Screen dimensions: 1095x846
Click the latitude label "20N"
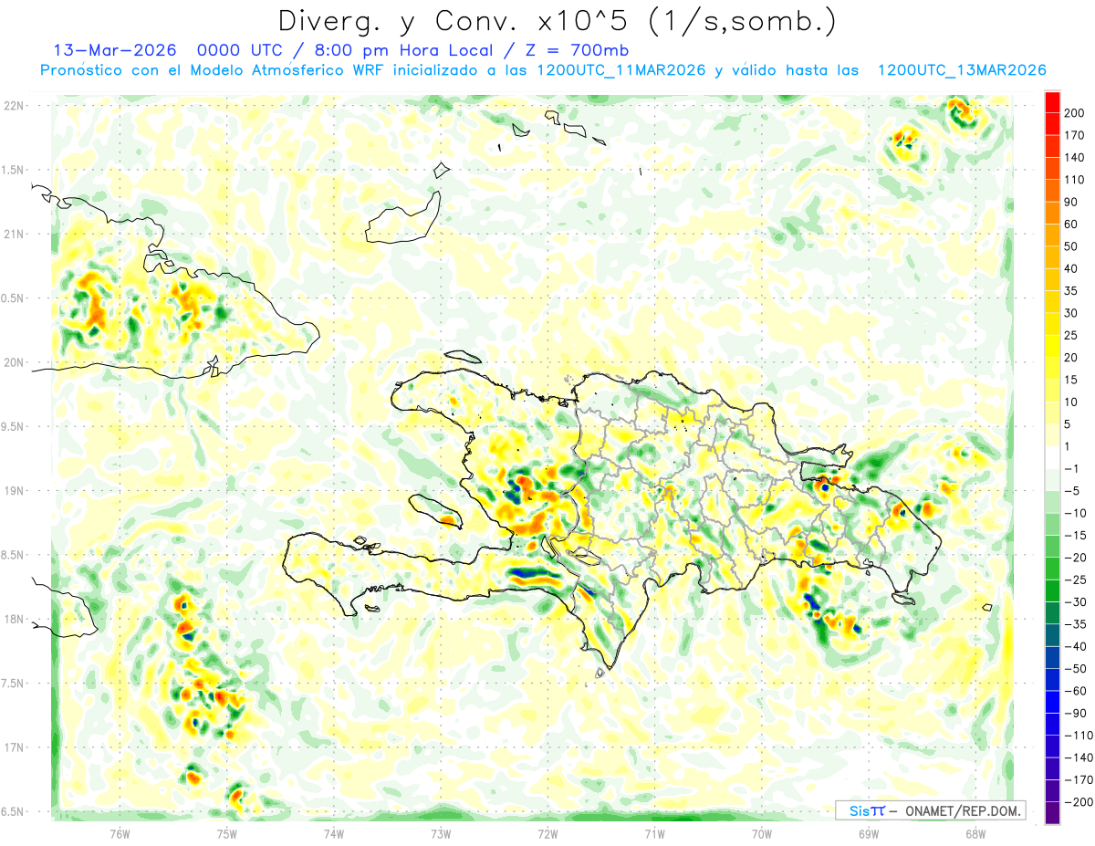pyautogui.click(x=15, y=362)
